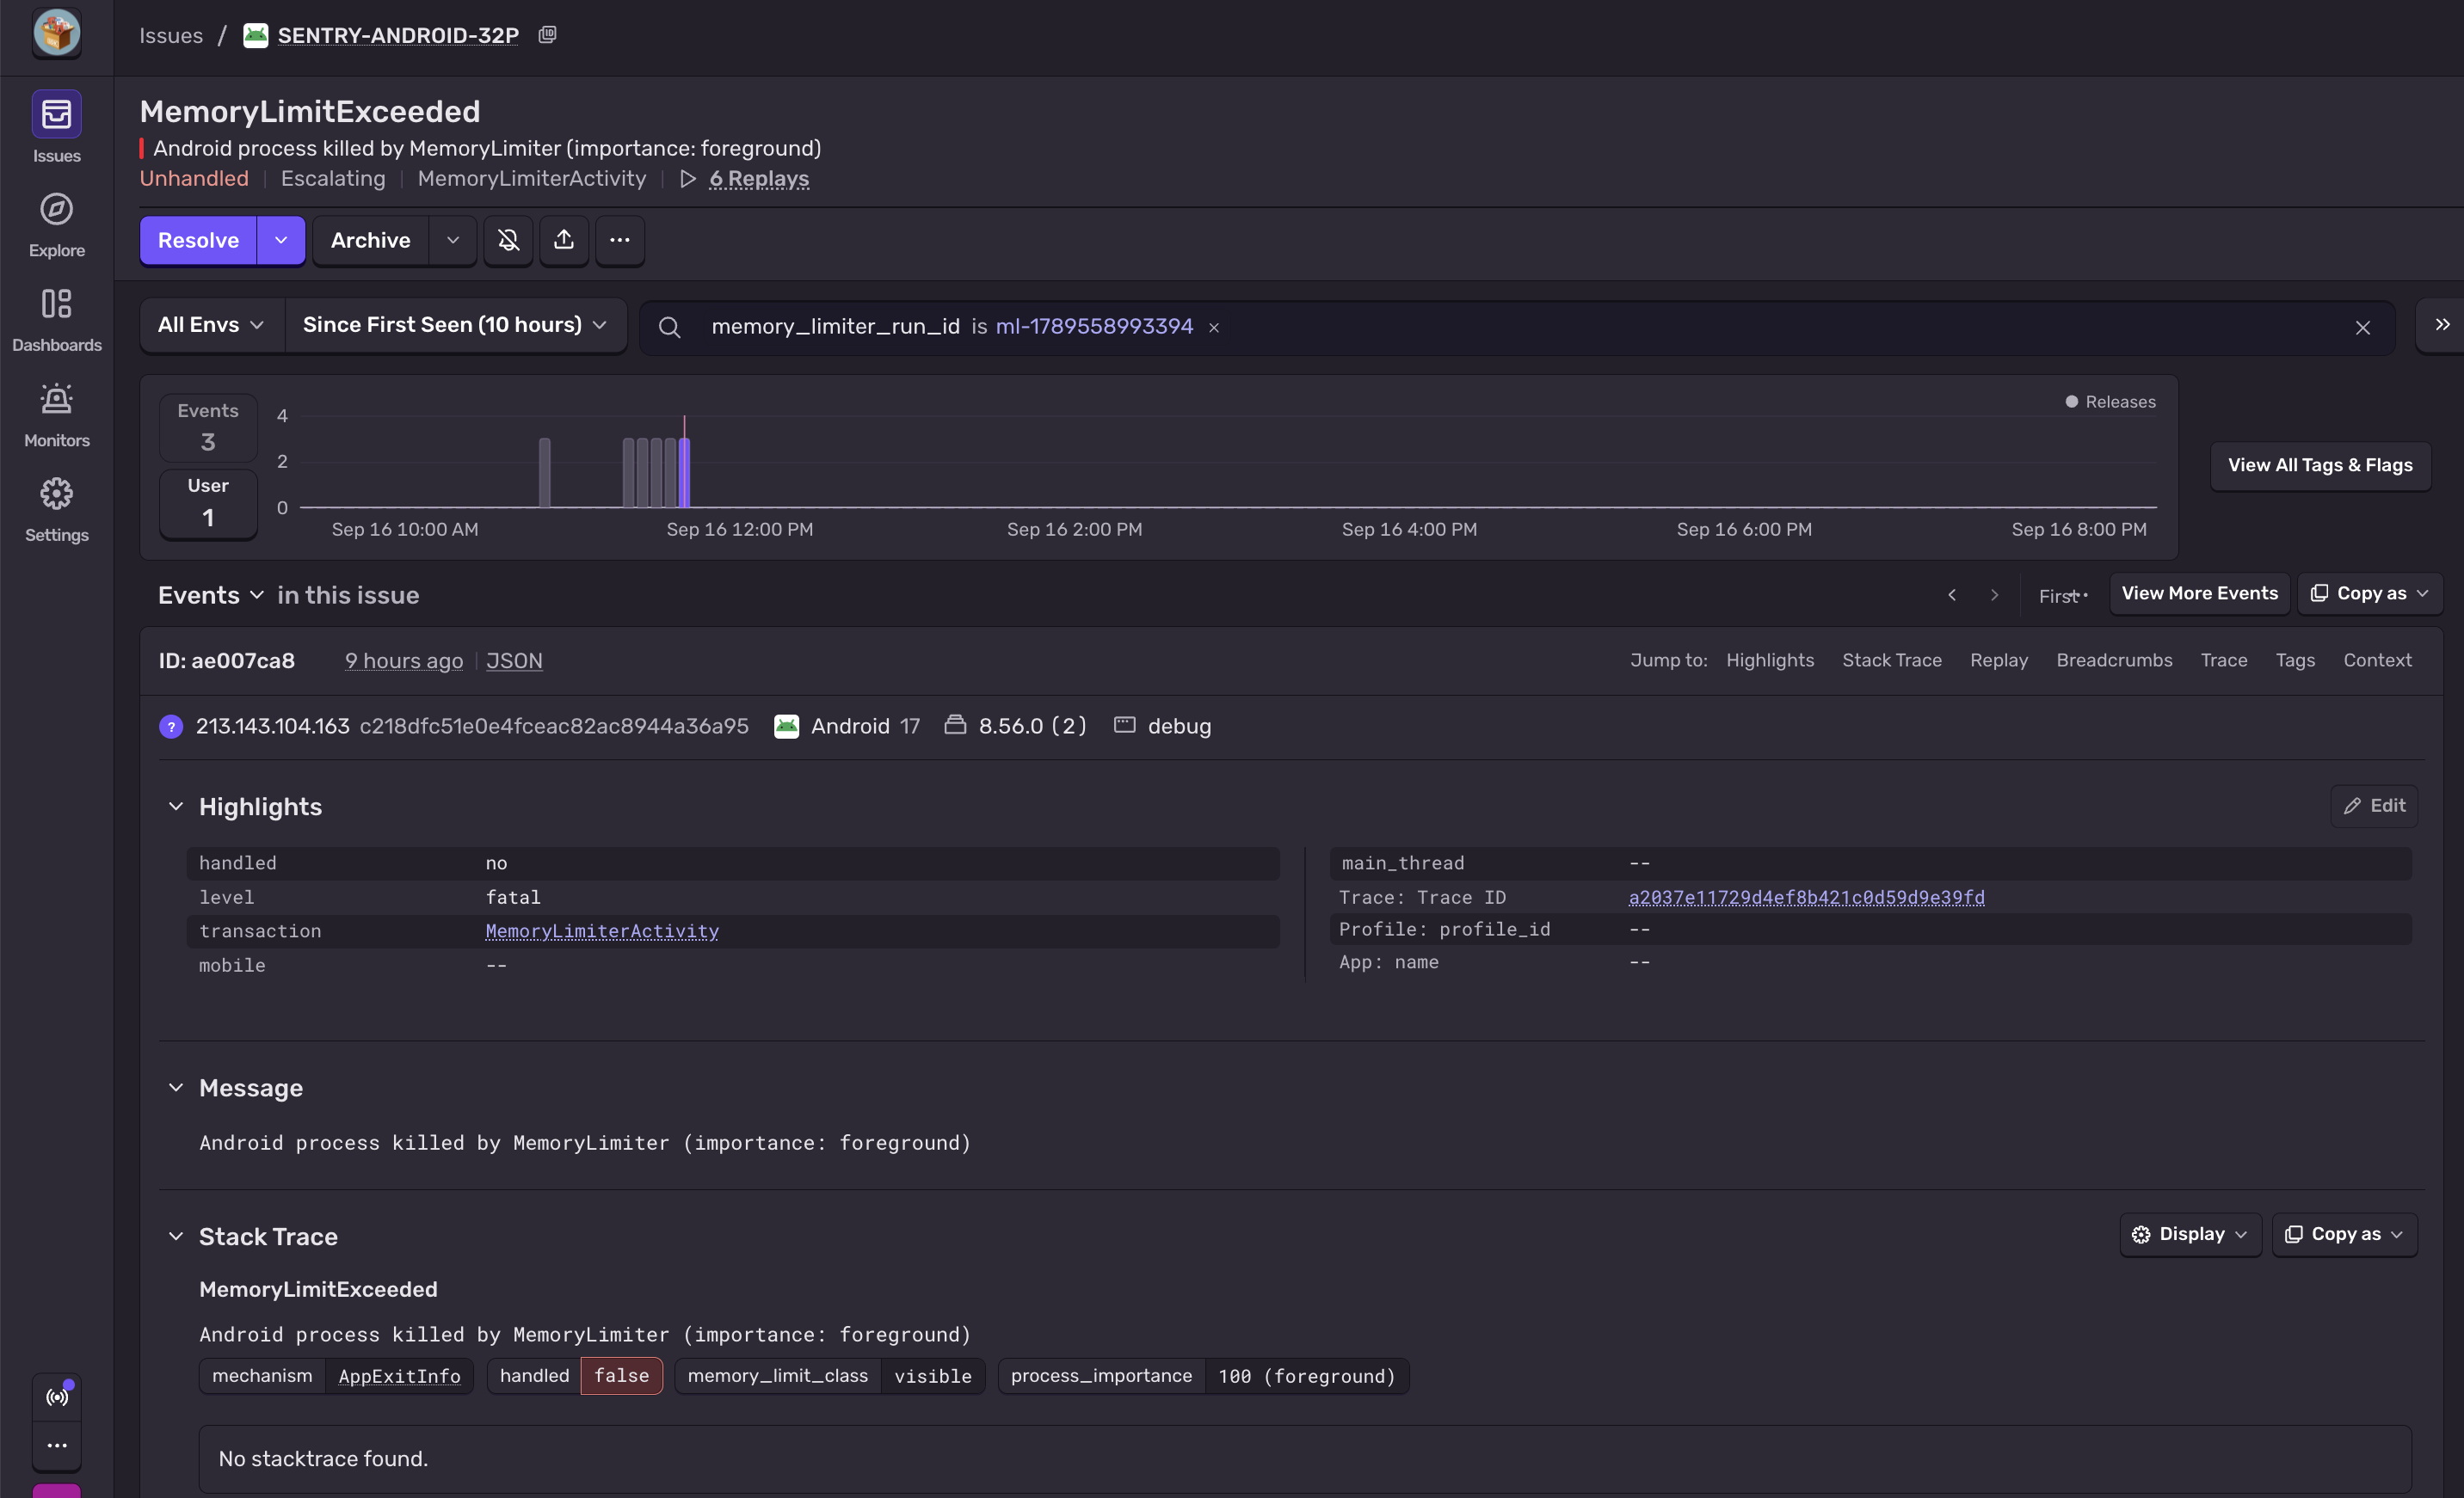Click View More Events button
The width and height of the screenshot is (2464, 1498).
tap(2199, 593)
